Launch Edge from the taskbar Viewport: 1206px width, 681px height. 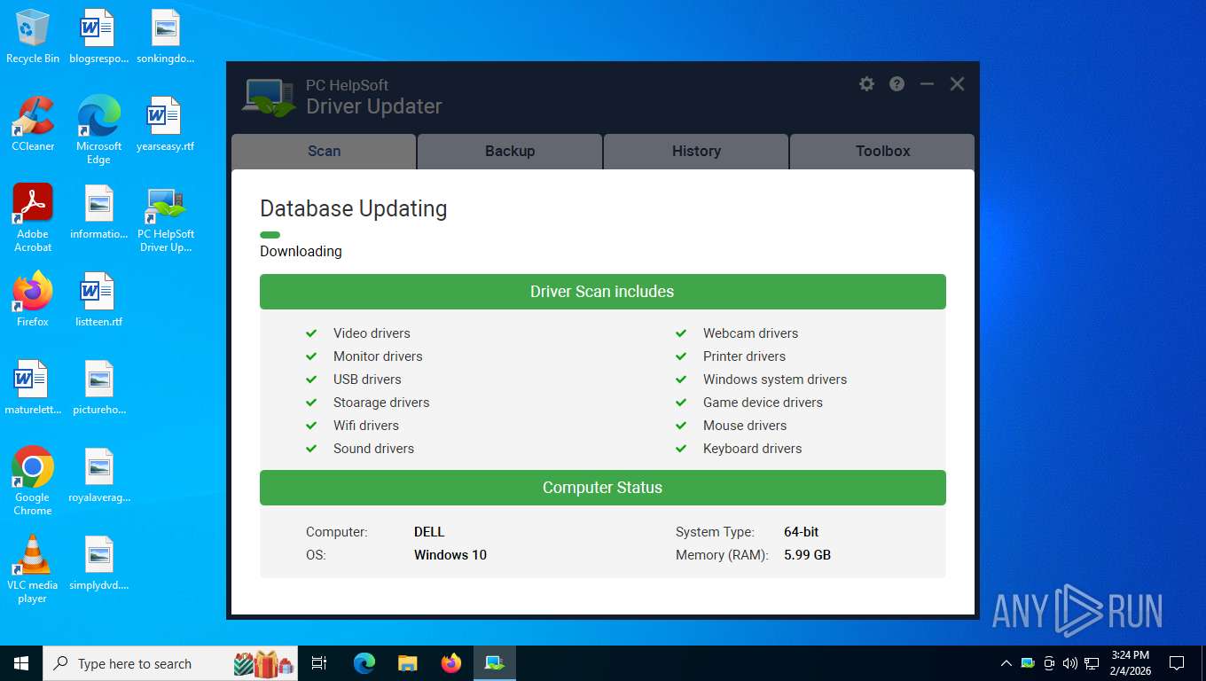(364, 663)
